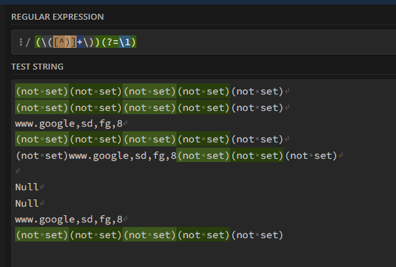
Task: Click the final unhighlighted (not set) on last line
Action: click(x=257, y=236)
